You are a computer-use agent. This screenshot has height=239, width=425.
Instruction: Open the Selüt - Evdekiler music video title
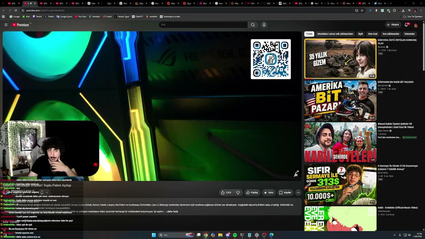pos(397,208)
